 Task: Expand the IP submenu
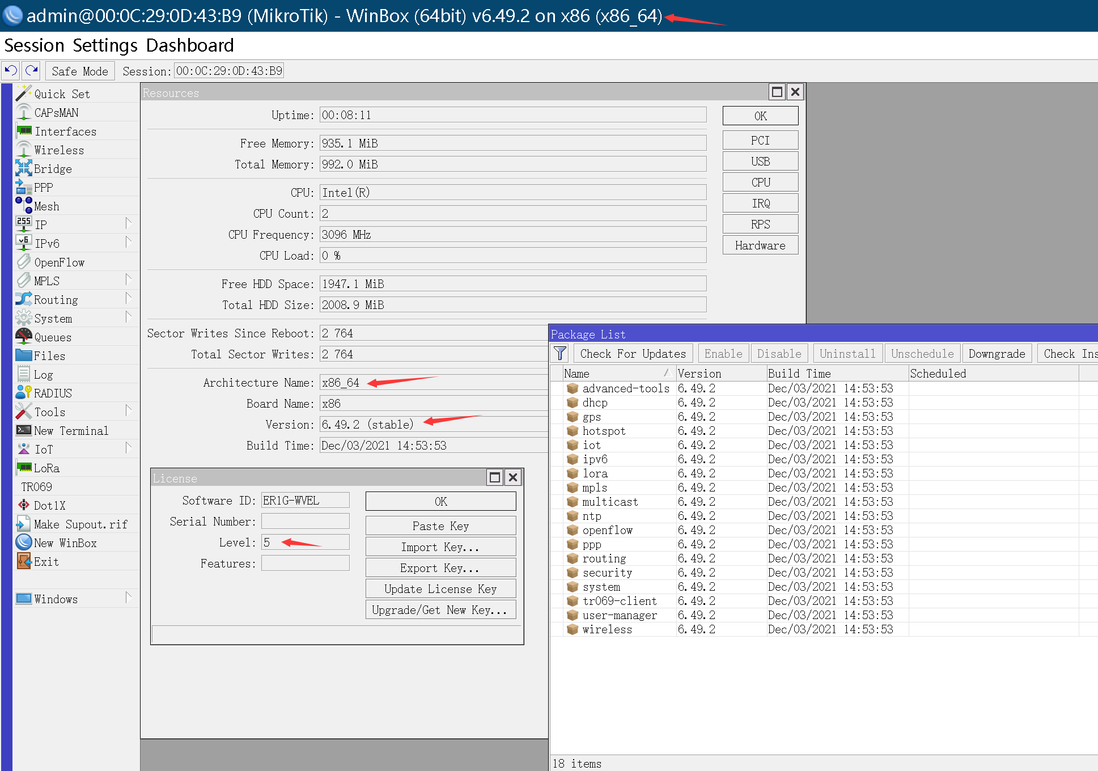point(129,224)
